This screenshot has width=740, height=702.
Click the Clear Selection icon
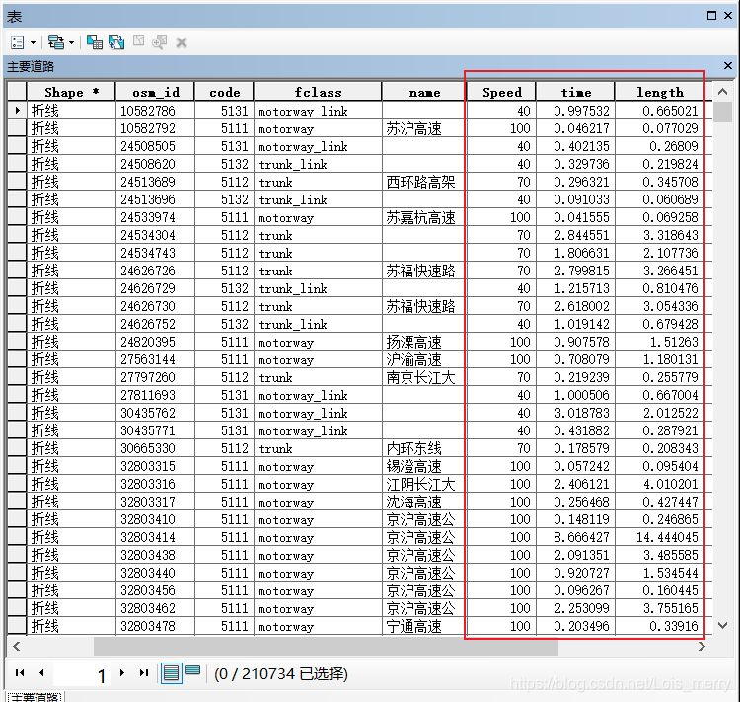138,41
